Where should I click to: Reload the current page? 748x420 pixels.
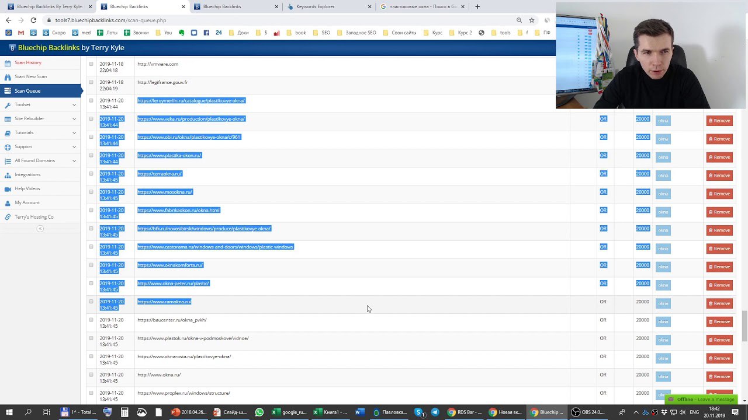click(33, 20)
